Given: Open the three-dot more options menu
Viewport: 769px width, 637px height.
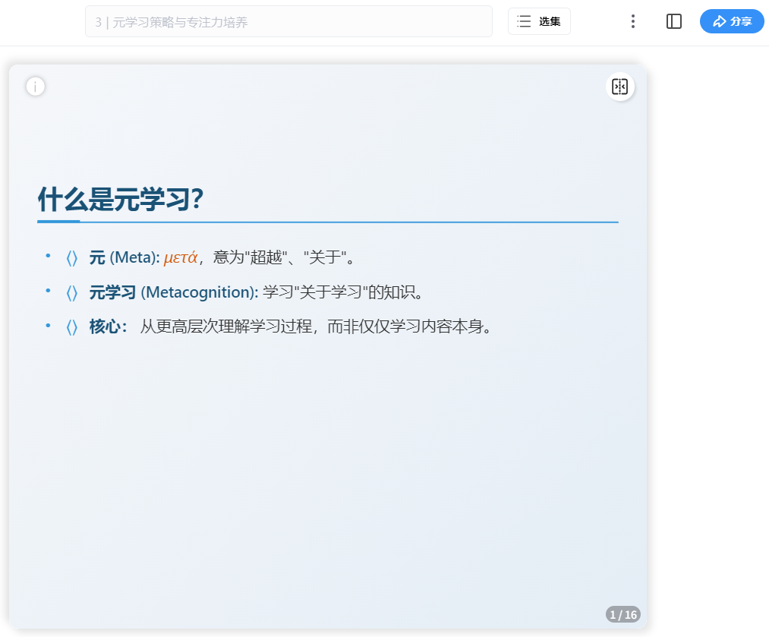Looking at the screenshot, I should (x=633, y=21).
